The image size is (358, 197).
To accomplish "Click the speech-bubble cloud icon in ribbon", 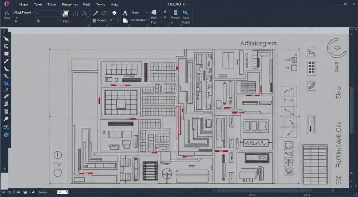I will click(x=104, y=13).
